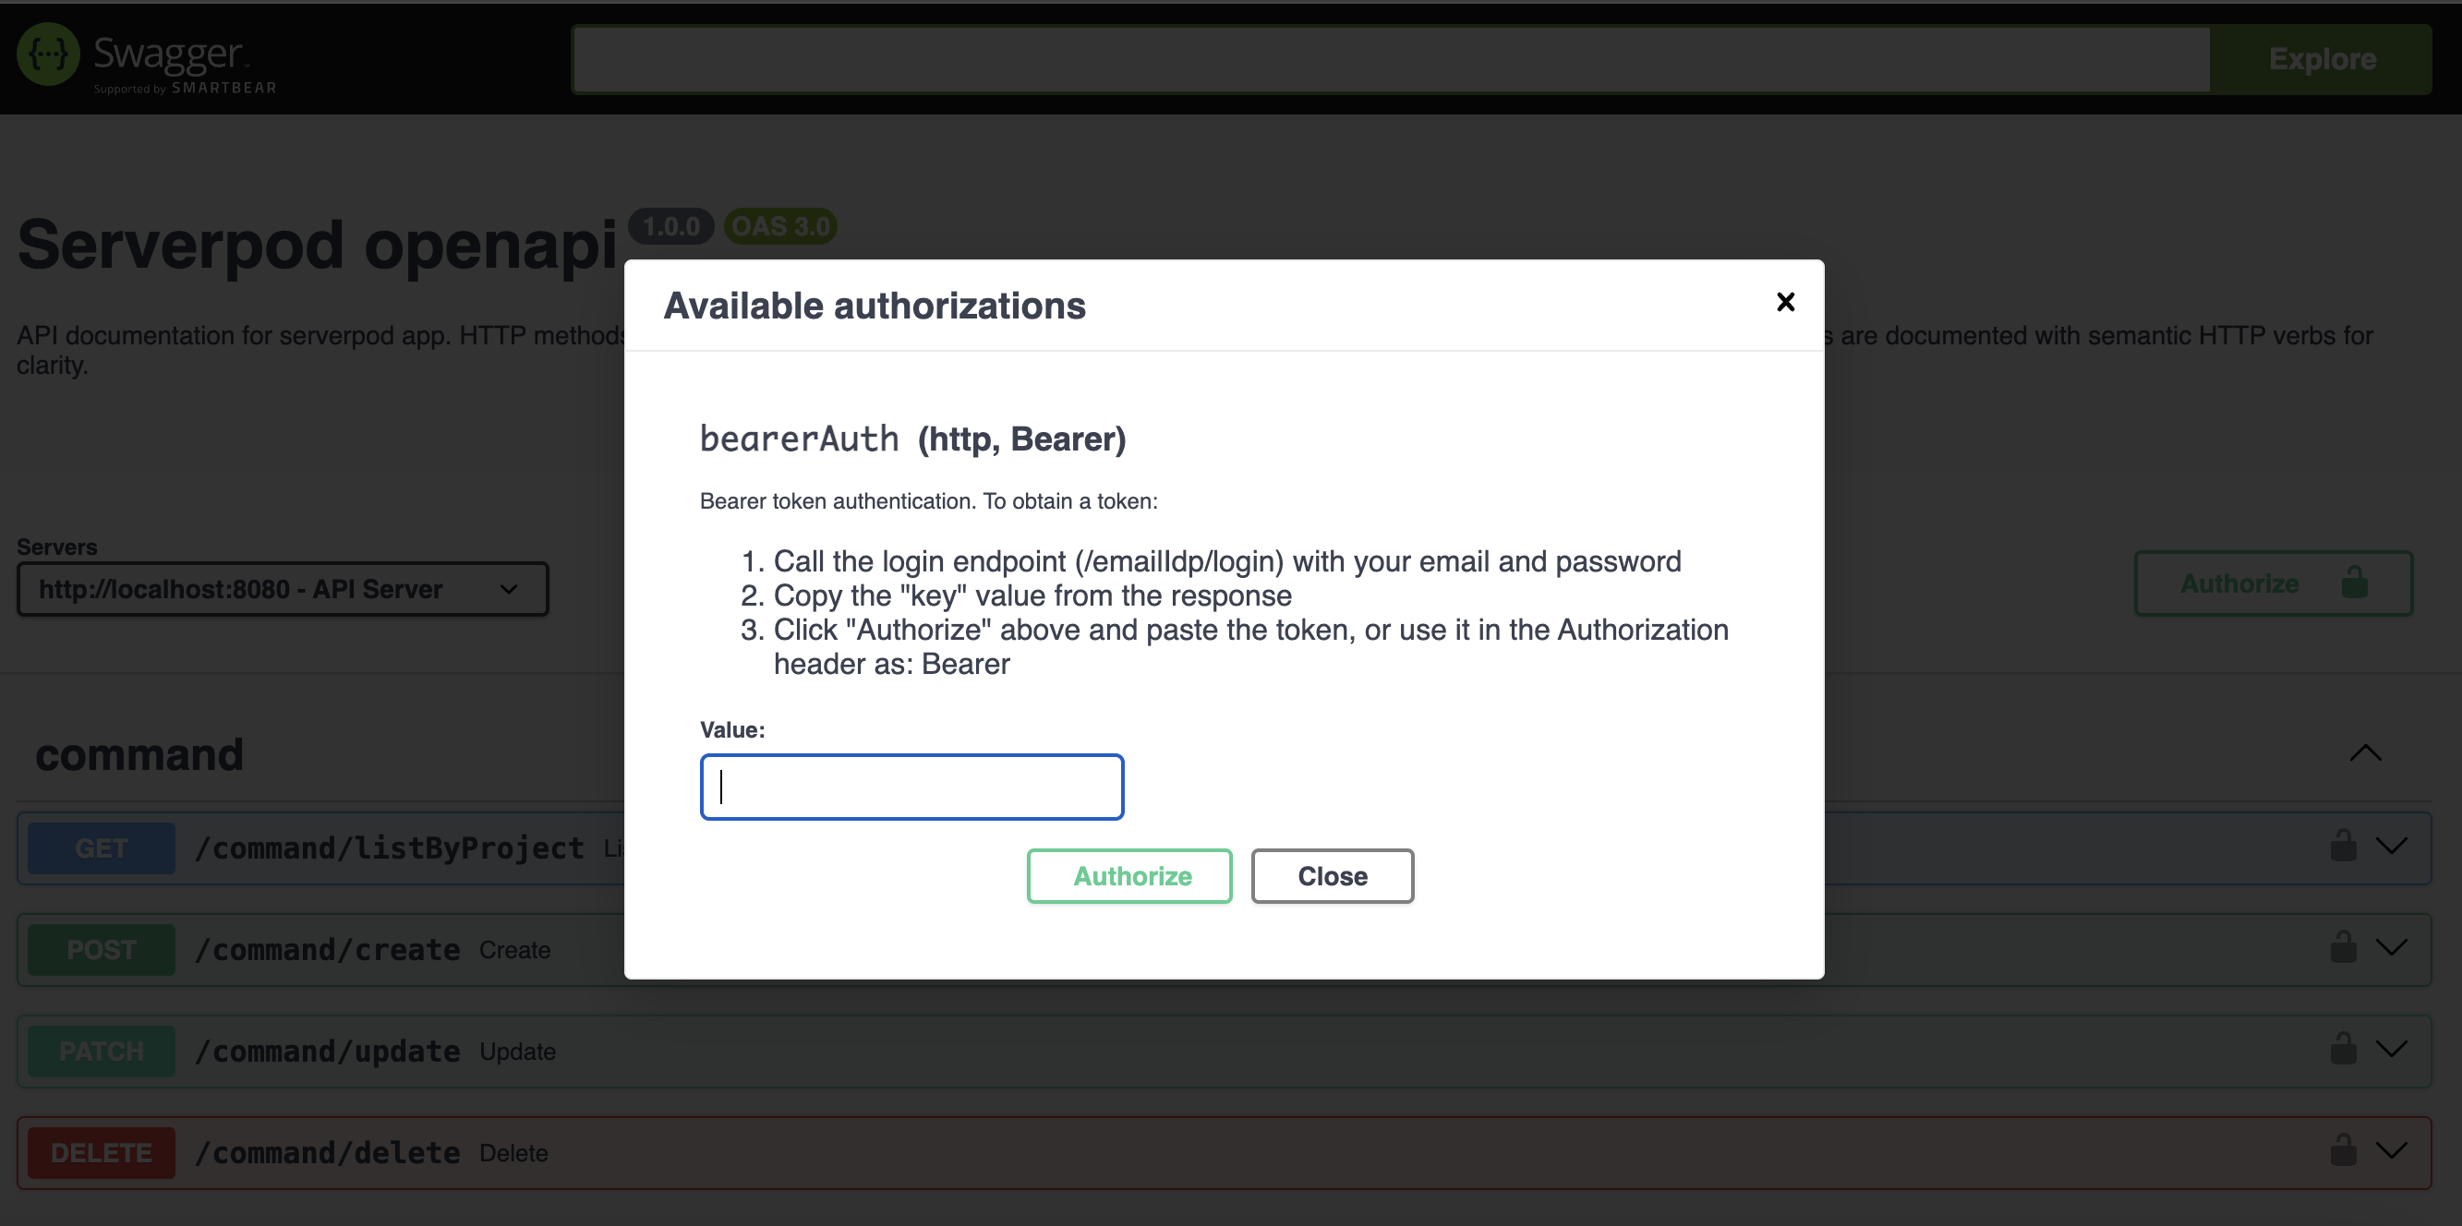Screen dimensions: 2462x1226
Task: Click the padlock inside the top Authorize button
Action: coord(2355,583)
